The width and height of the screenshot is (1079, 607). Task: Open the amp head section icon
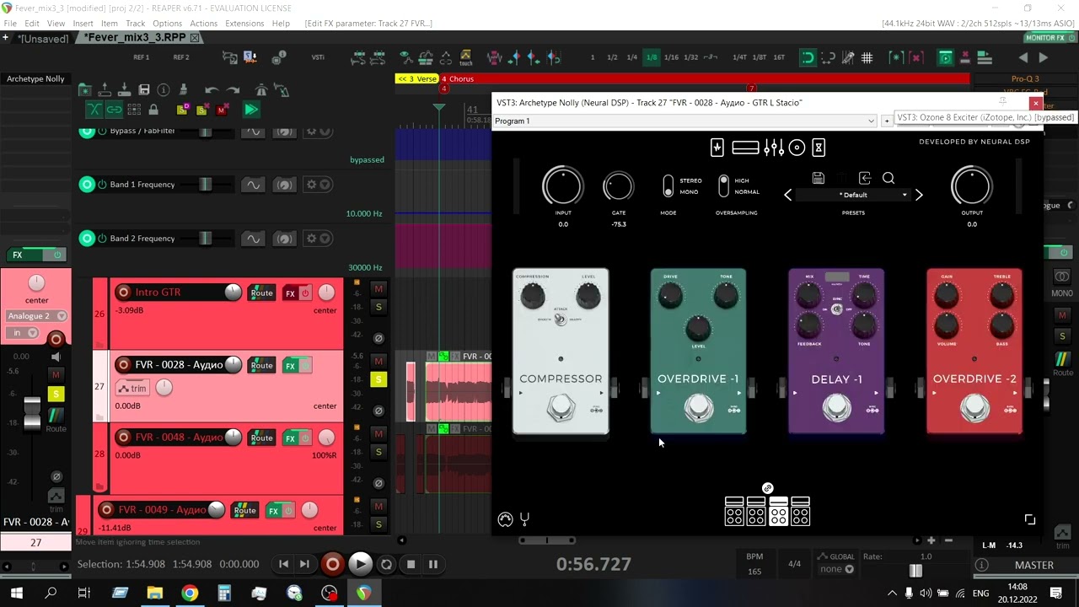745,148
